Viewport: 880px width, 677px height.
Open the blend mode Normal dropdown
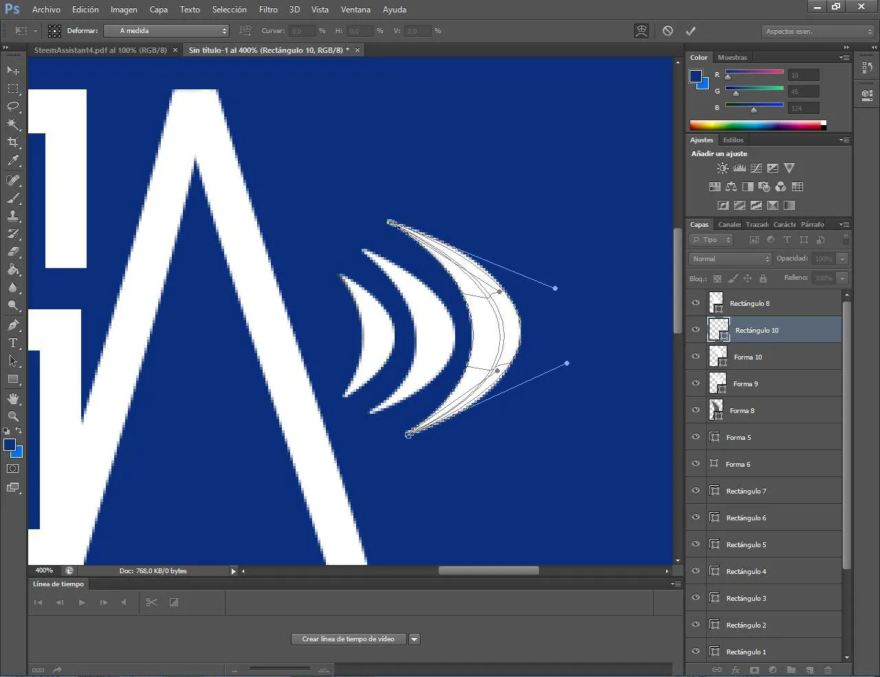pos(730,259)
